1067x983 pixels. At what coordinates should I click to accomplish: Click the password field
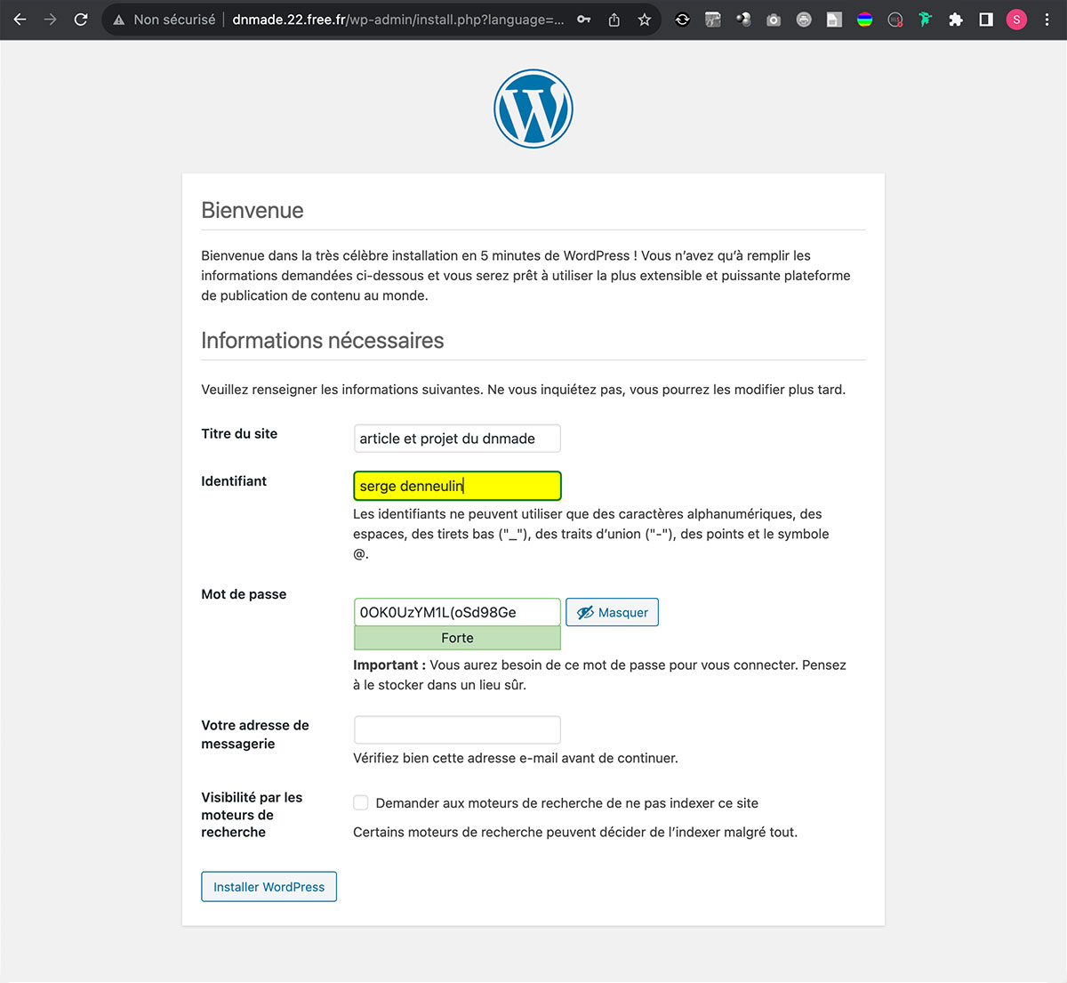tap(457, 612)
